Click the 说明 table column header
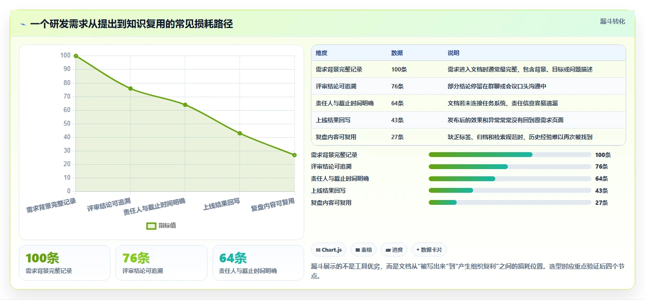The height and width of the screenshot is (300, 645). tap(454, 53)
